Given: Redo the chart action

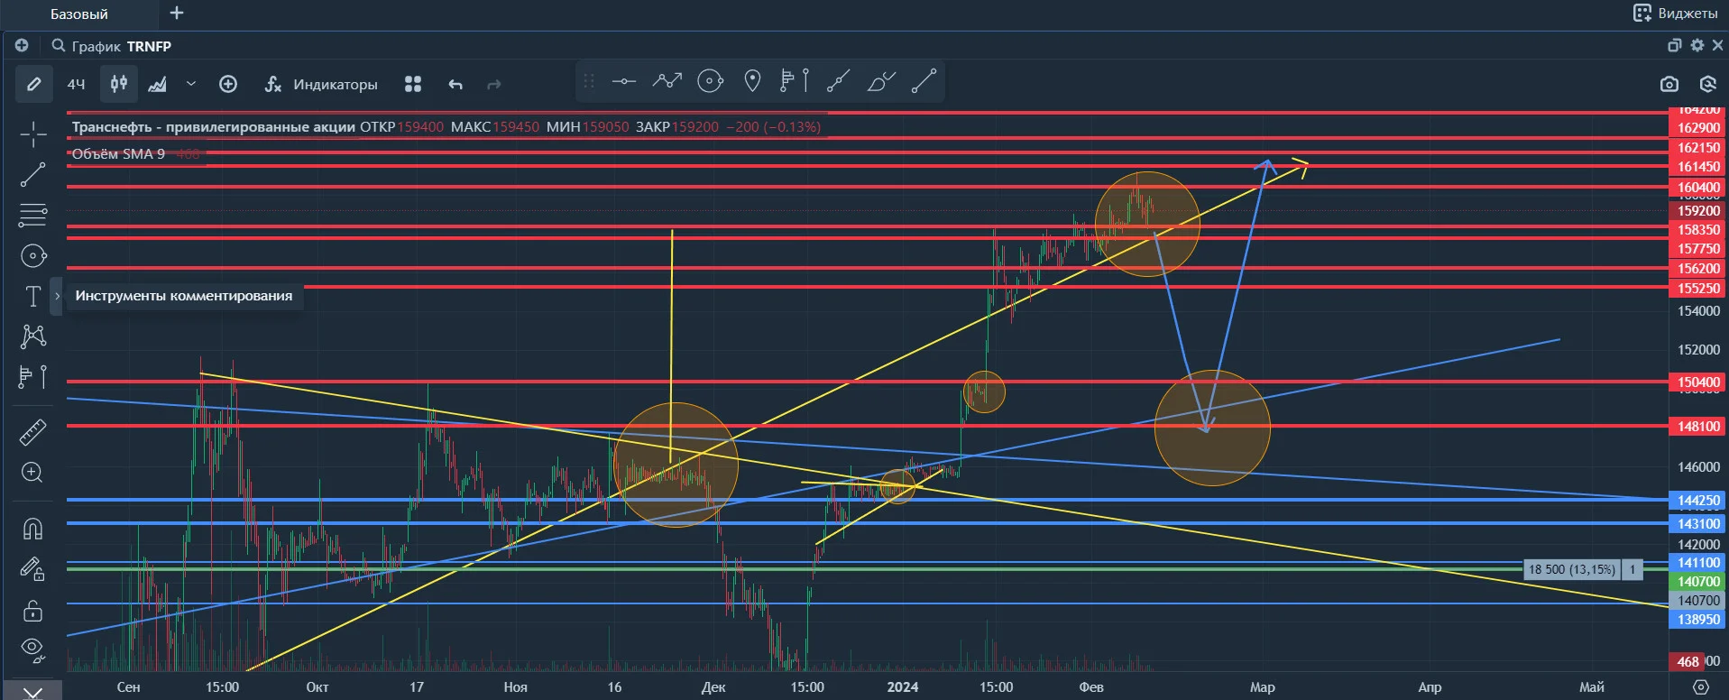Looking at the screenshot, I should [493, 84].
